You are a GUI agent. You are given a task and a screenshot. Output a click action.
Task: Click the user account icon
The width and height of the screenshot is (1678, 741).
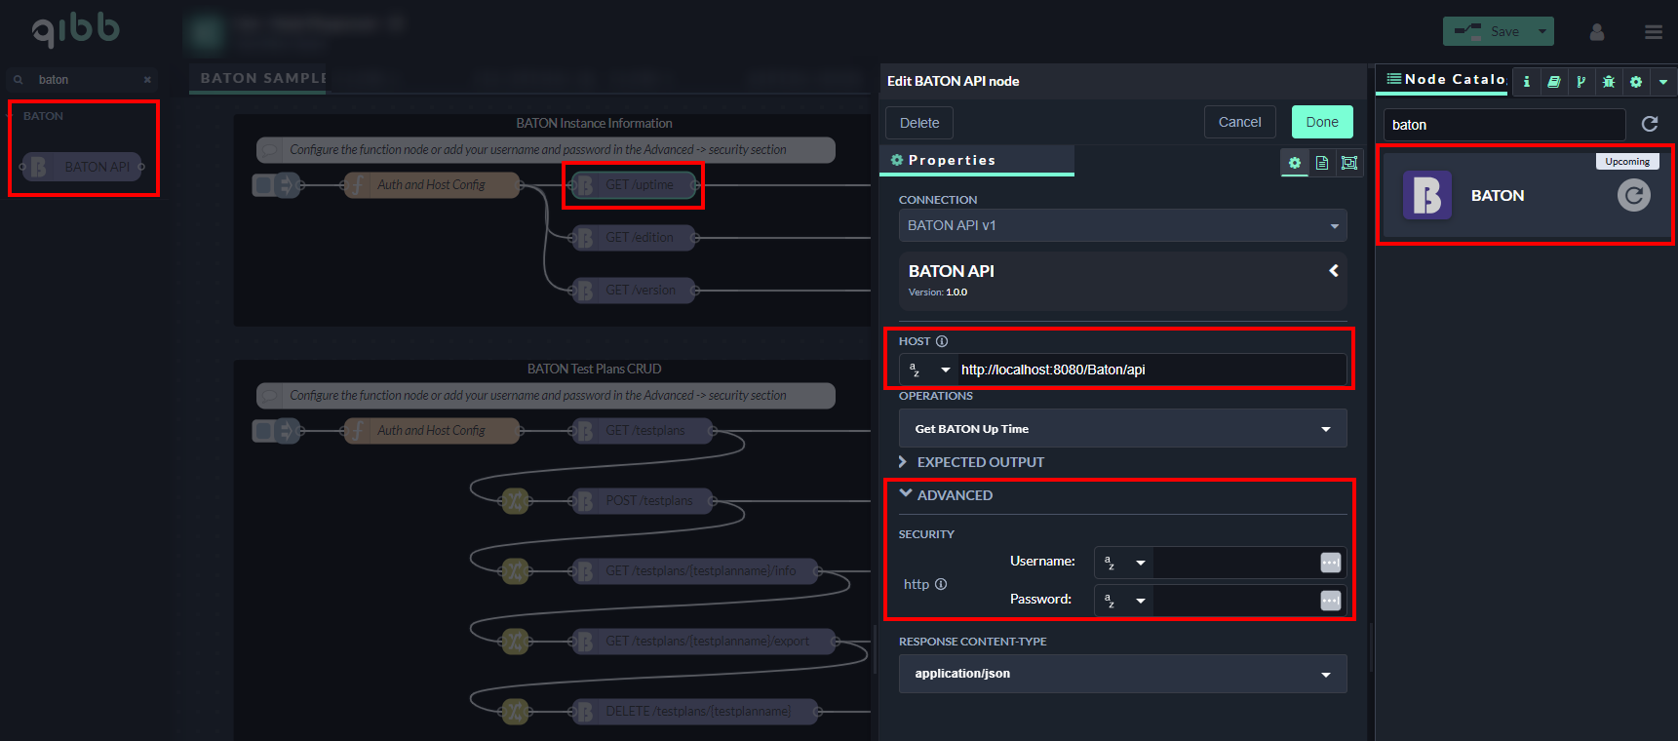pyautogui.click(x=1597, y=32)
